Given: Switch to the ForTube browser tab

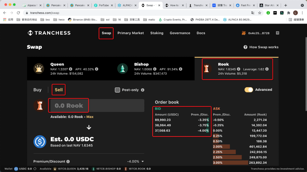Looking at the screenshot, I should pyautogui.click(x=103, y=5).
